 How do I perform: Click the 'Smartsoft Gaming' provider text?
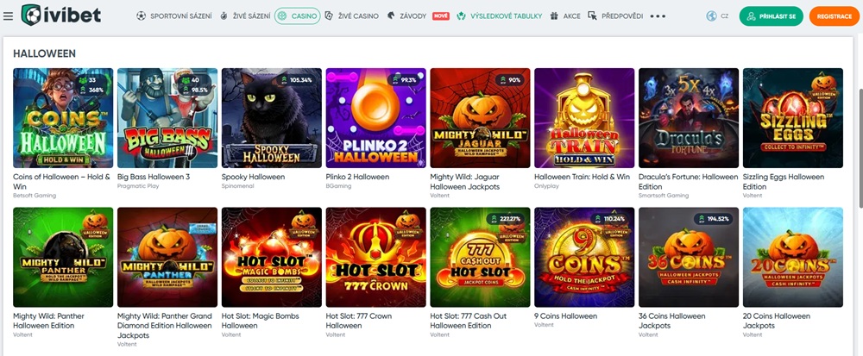coord(663,195)
